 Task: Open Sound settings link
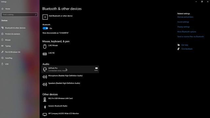[x=183, y=22]
